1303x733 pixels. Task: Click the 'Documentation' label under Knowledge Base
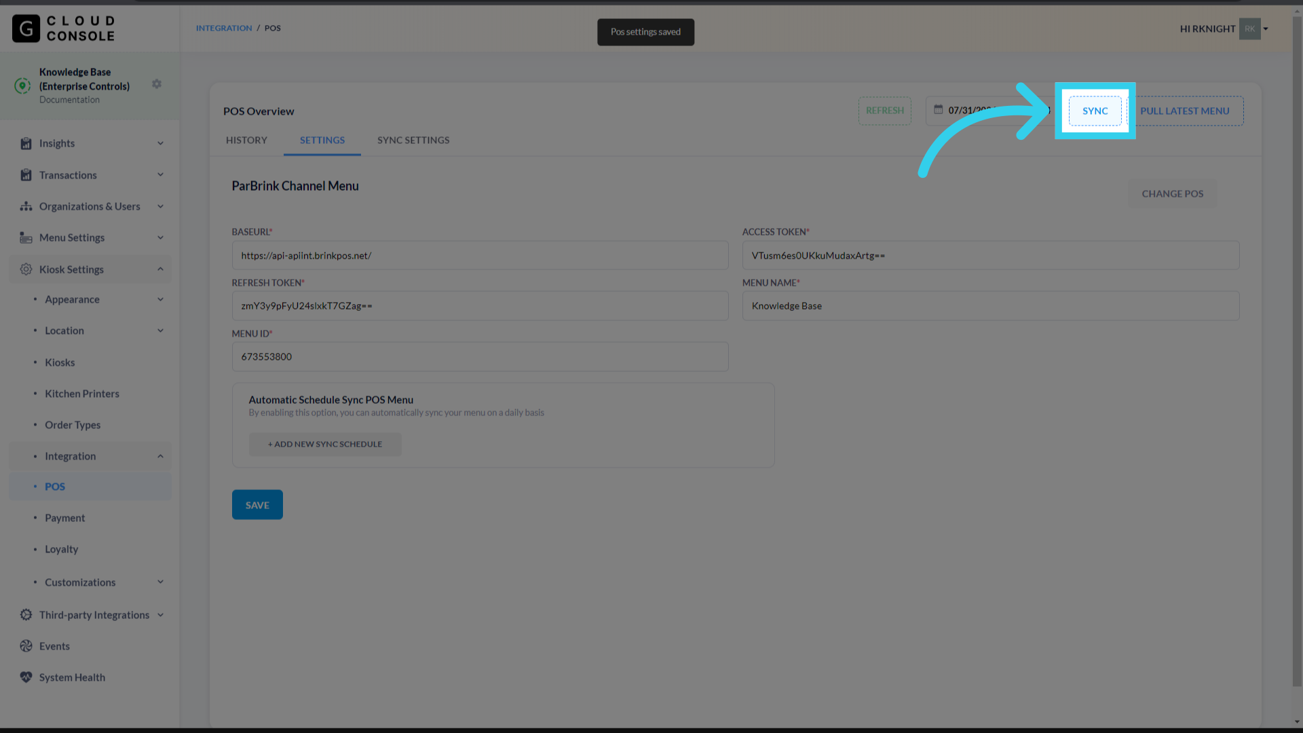click(69, 100)
